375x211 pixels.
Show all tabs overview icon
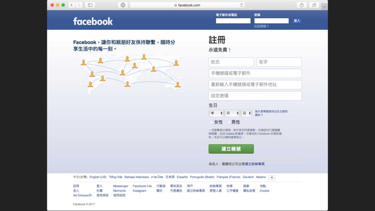click(x=314, y=5)
